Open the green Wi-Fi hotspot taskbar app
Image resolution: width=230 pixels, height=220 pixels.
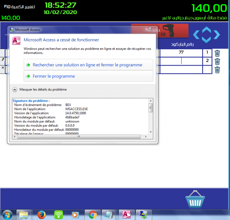click(x=59, y=215)
